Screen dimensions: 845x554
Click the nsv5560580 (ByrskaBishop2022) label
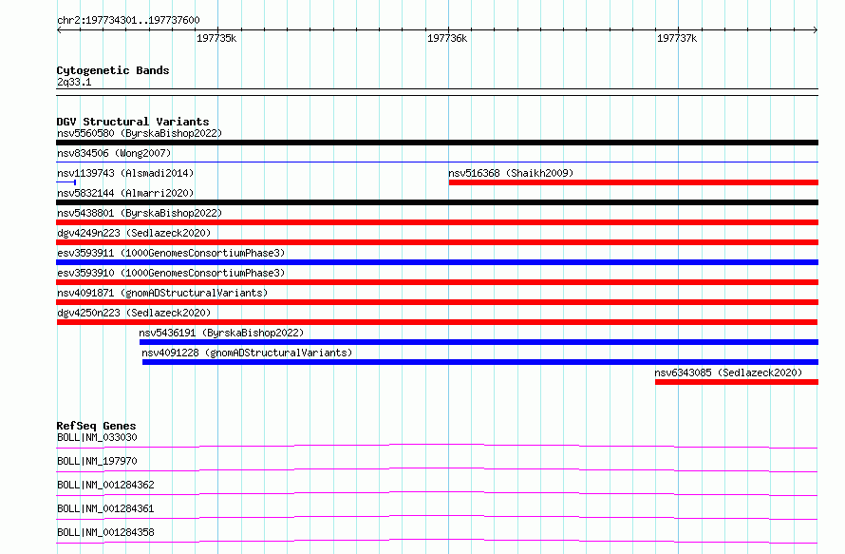pyautogui.click(x=140, y=133)
